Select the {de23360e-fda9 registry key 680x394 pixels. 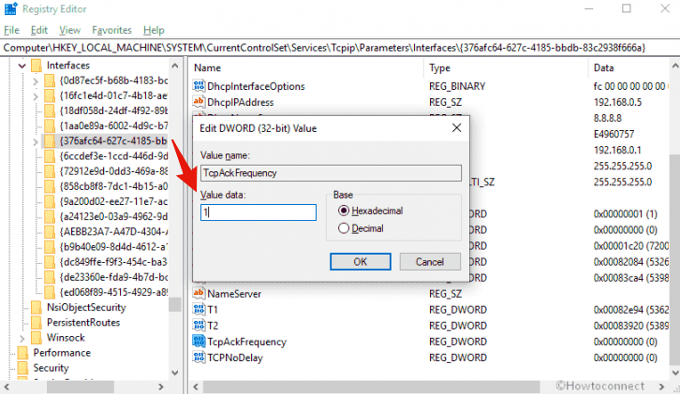coord(113,277)
